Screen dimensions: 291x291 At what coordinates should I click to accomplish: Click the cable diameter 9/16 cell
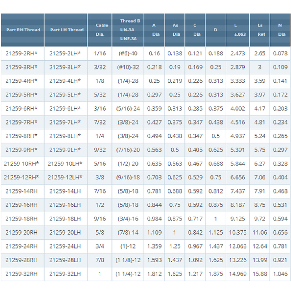100,219
